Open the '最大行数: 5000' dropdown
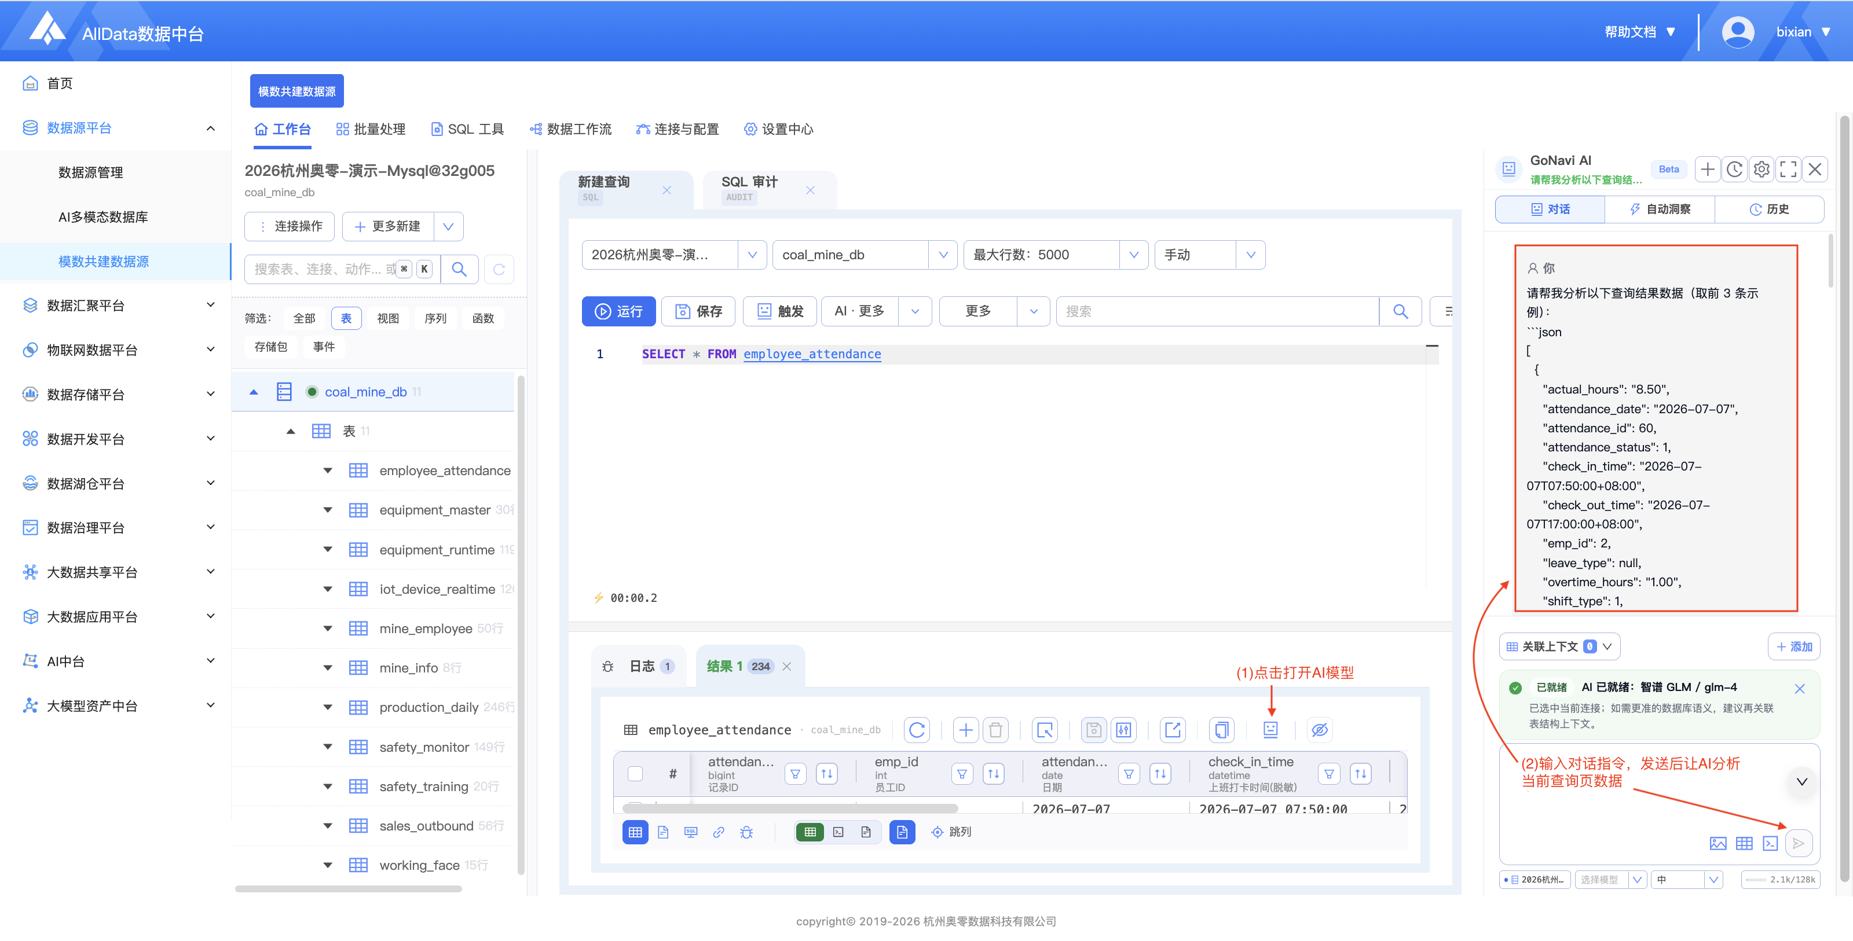This screenshot has width=1853, height=941. pyautogui.click(x=1055, y=255)
